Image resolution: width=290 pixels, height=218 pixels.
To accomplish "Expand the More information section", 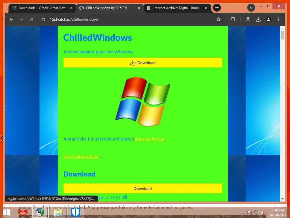I will [x=83, y=157].
